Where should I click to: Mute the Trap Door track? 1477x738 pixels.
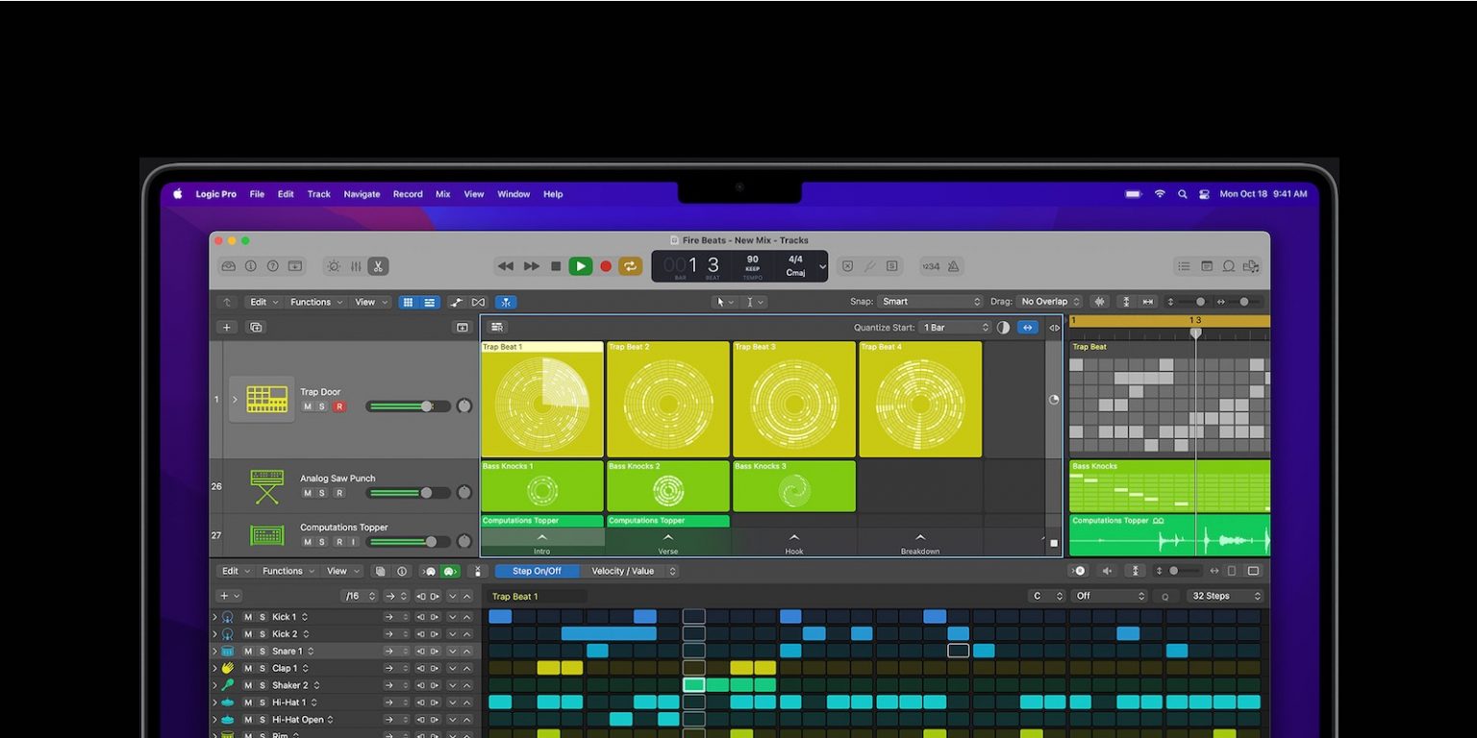coord(308,406)
